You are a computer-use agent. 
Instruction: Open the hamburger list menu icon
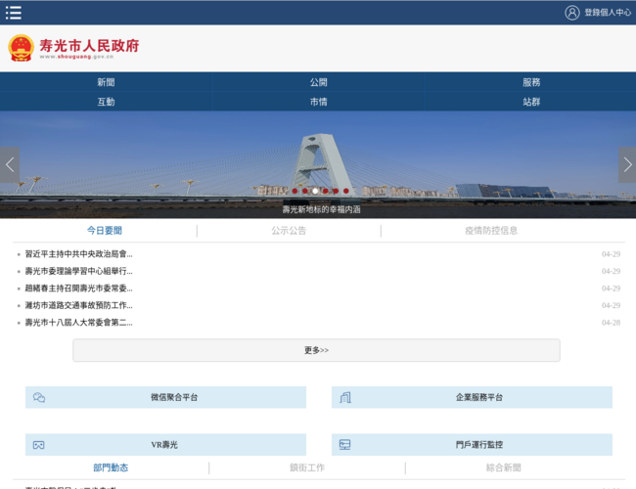(14, 13)
